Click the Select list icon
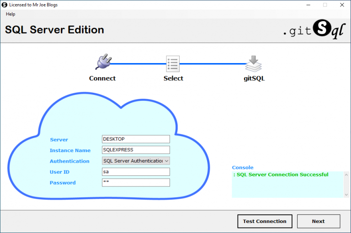 pyautogui.click(x=173, y=64)
